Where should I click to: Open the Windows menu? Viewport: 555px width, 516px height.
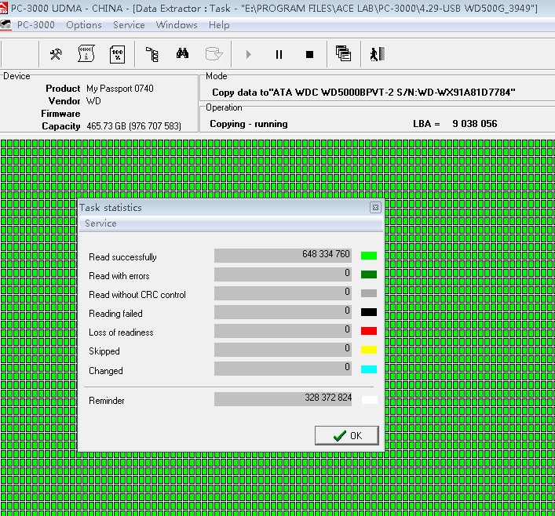(177, 24)
